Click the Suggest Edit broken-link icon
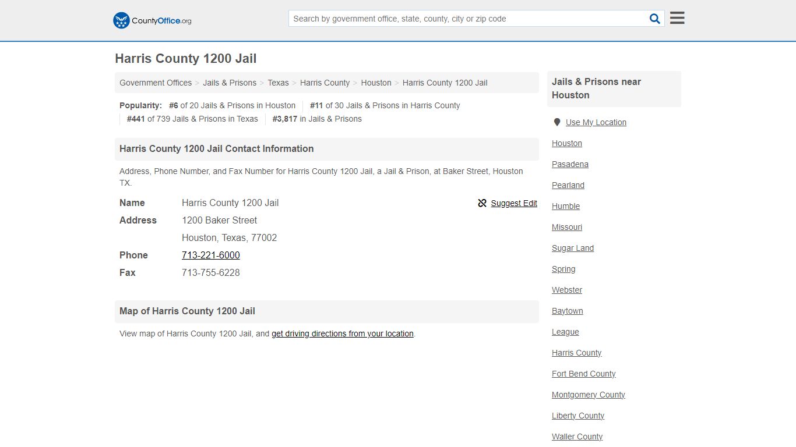This screenshot has width=796, height=447. 482,203
